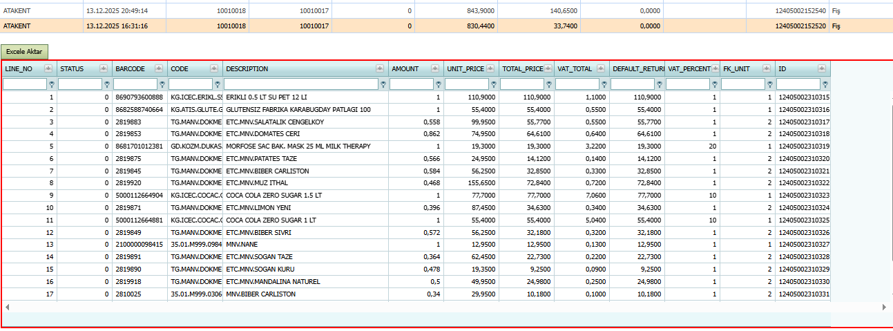
Task: Click the pin icon in LINE_NO header
Action: (x=48, y=68)
